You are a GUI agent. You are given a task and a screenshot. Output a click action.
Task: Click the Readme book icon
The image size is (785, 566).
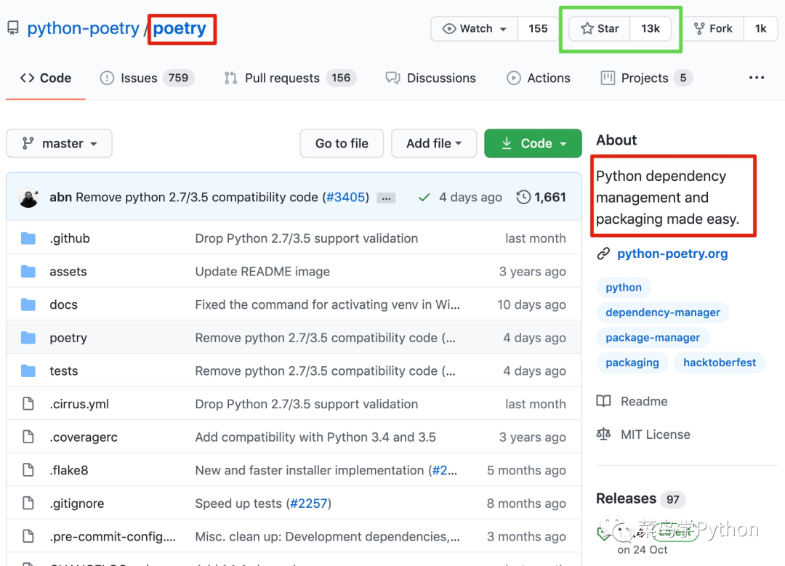pos(604,401)
